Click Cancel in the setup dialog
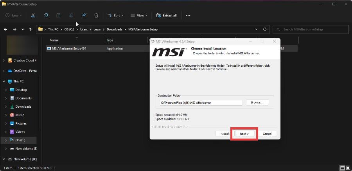This screenshot has height=171, width=352. (x=267, y=134)
